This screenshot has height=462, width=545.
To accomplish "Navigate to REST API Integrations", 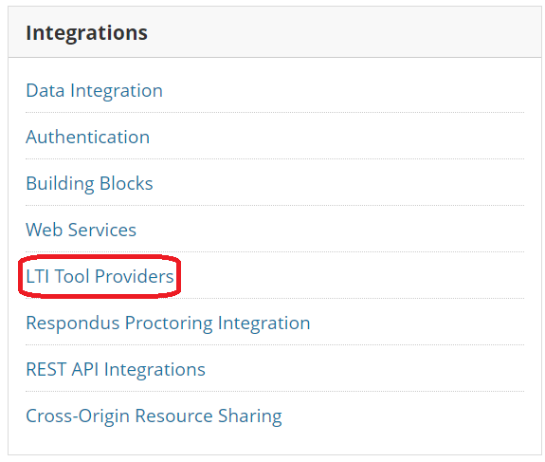I will pos(116,369).
